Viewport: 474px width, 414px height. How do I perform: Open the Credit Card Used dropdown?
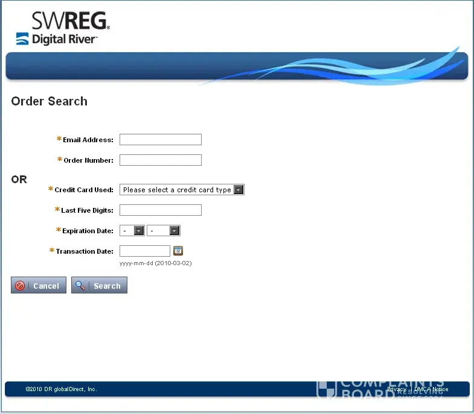(x=182, y=189)
